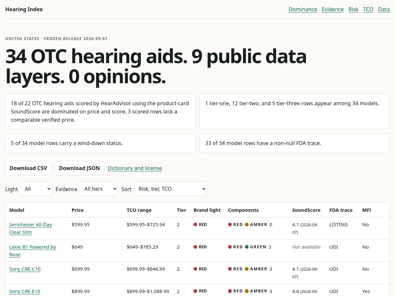Click the amber component dot in Sennheiser row
This screenshot has height=296, width=395.
click(x=247, y=225)
